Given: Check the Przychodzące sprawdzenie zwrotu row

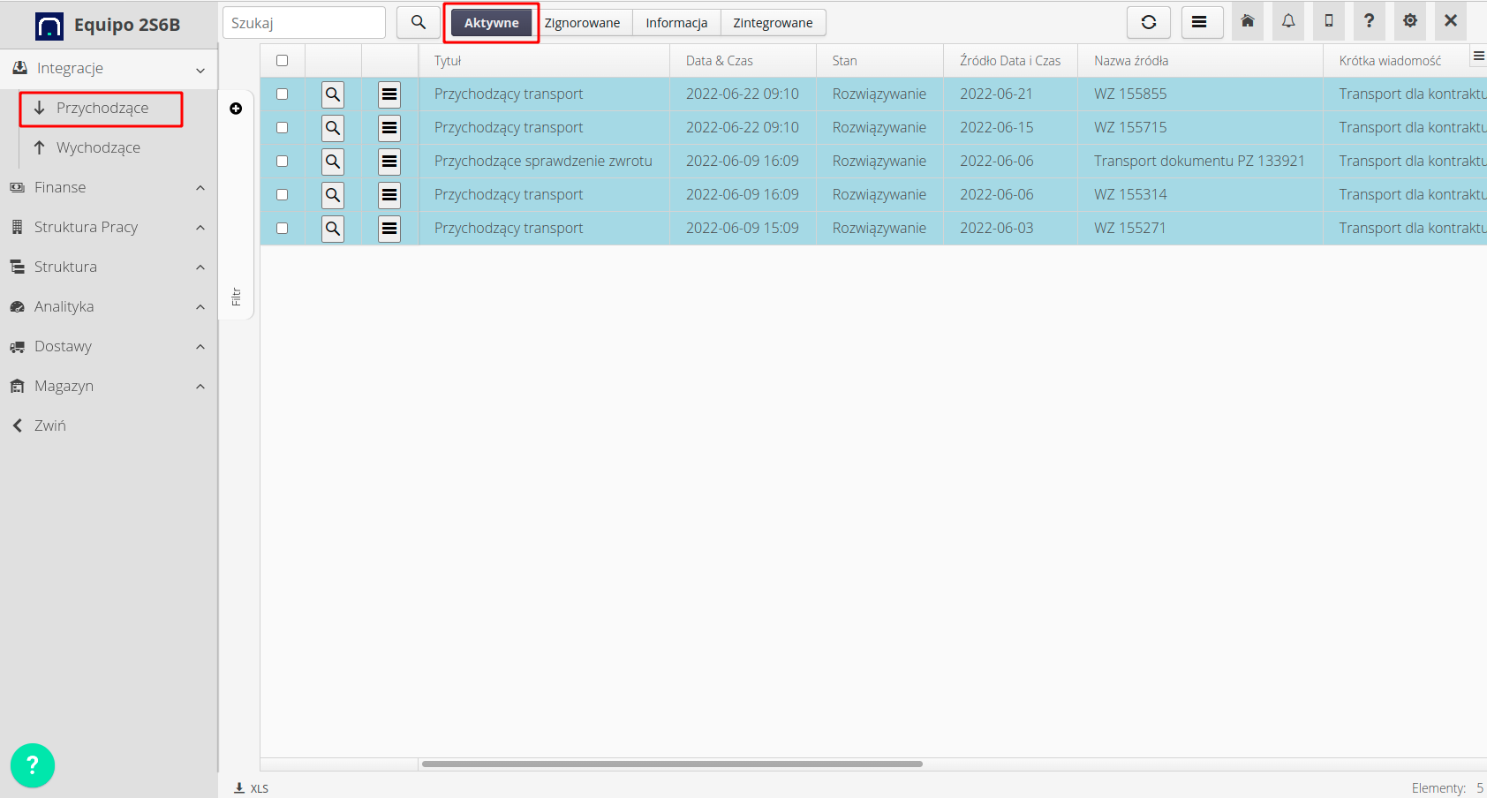Looking at the screenshot, I should [283, 161].
